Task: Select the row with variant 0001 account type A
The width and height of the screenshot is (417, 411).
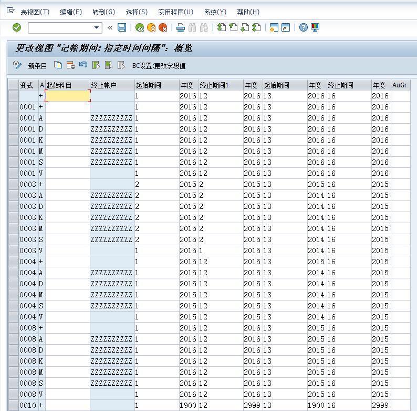Action: coord(13,118)
